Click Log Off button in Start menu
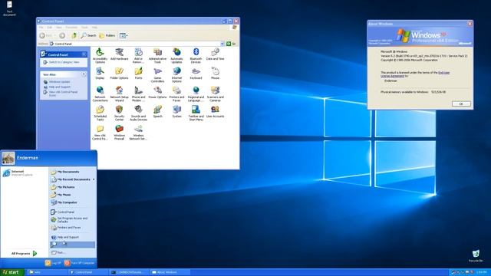This screenshot has height=276, width=491. (53, 263)
